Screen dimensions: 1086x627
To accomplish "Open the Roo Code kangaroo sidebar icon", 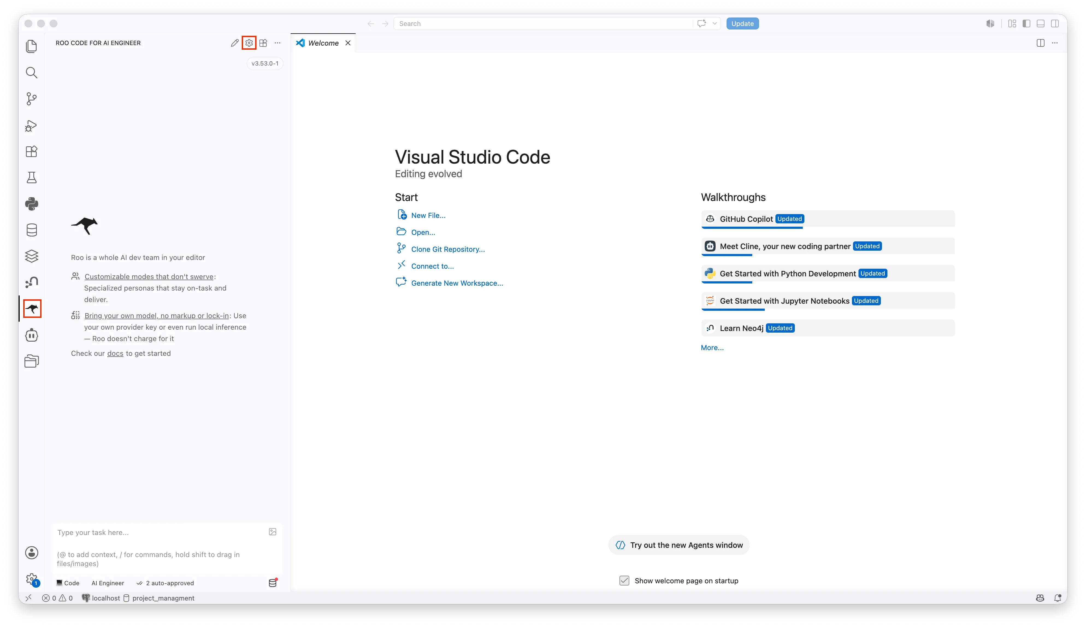I will 32,309.
